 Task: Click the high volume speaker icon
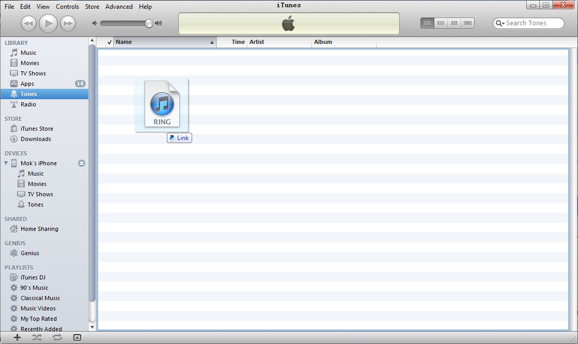pyautogui.click(x=159, y=23)
